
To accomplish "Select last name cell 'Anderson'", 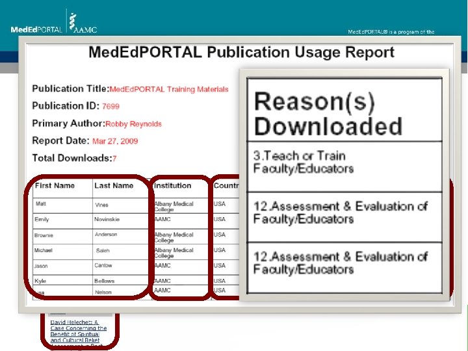I will 106,234.
